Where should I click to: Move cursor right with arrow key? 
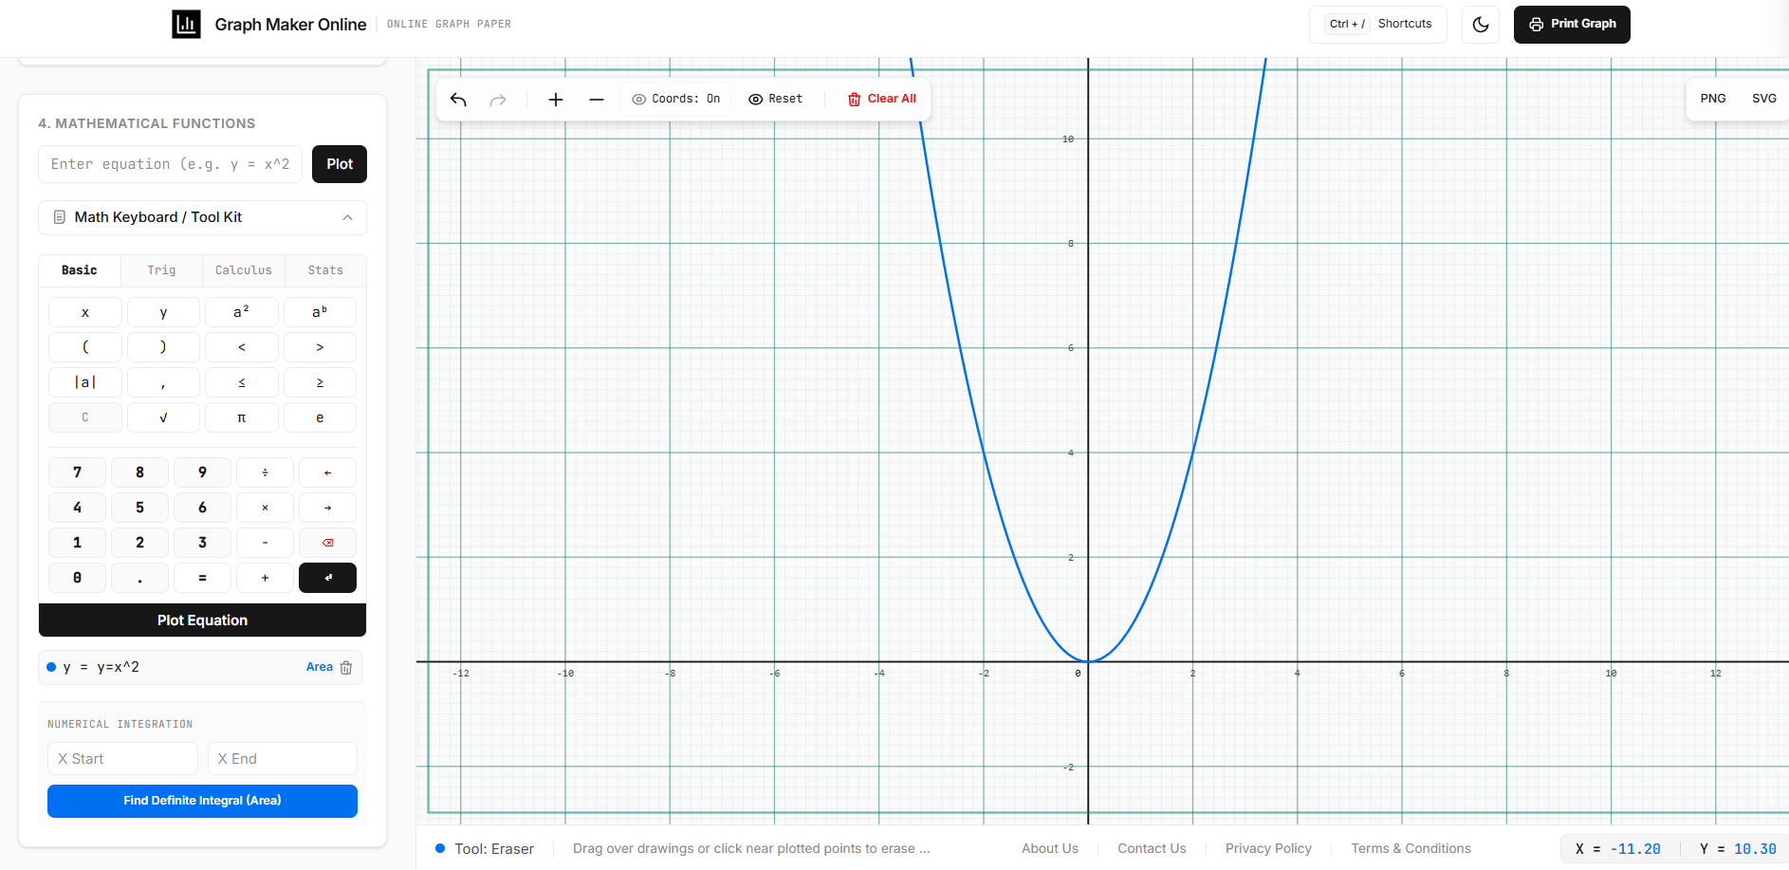pos(327,508)
